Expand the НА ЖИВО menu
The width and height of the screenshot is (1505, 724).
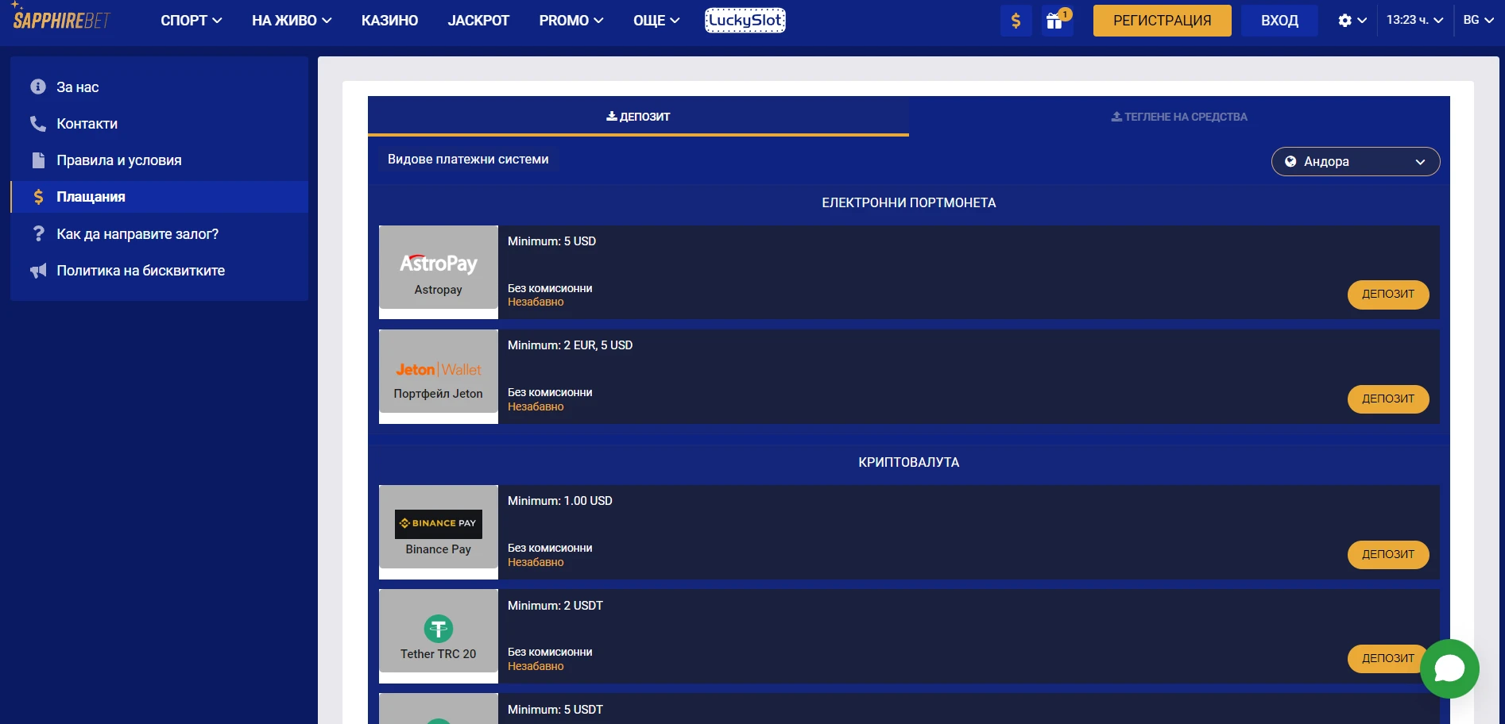click(292, 21)
